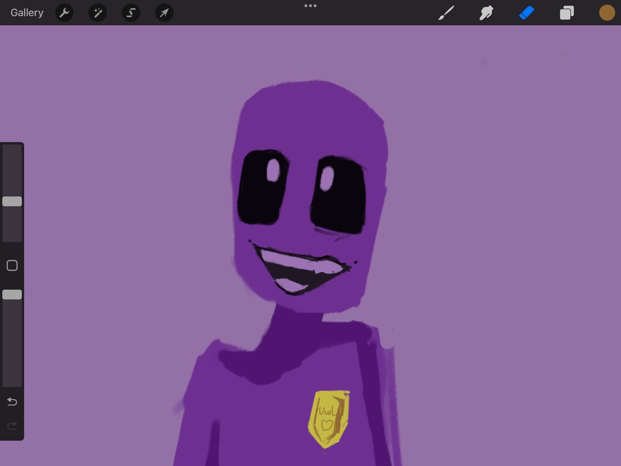Screen dimensions: 621x466
Task: Open the active color swatch
Action: (x=607, y=13)
